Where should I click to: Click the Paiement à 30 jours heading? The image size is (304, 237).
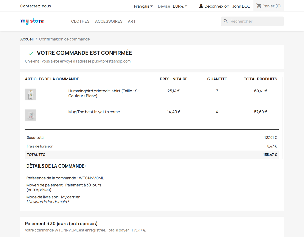coord(61,224)
